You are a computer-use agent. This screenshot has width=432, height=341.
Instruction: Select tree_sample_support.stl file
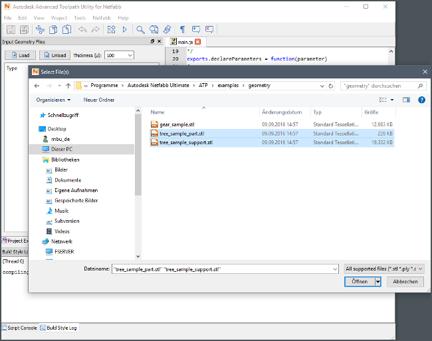272,142
